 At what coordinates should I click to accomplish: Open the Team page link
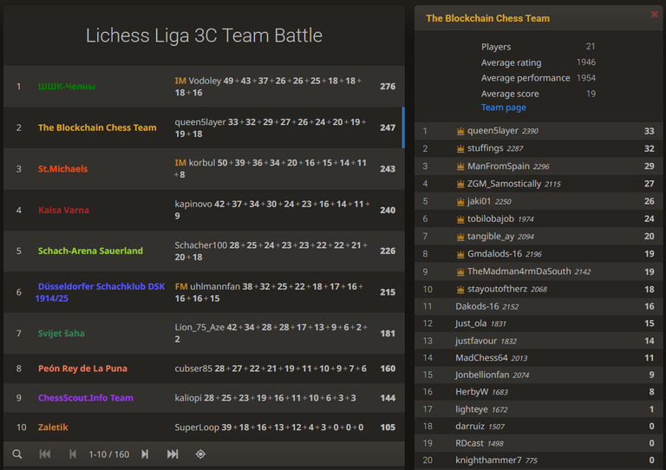503,108
